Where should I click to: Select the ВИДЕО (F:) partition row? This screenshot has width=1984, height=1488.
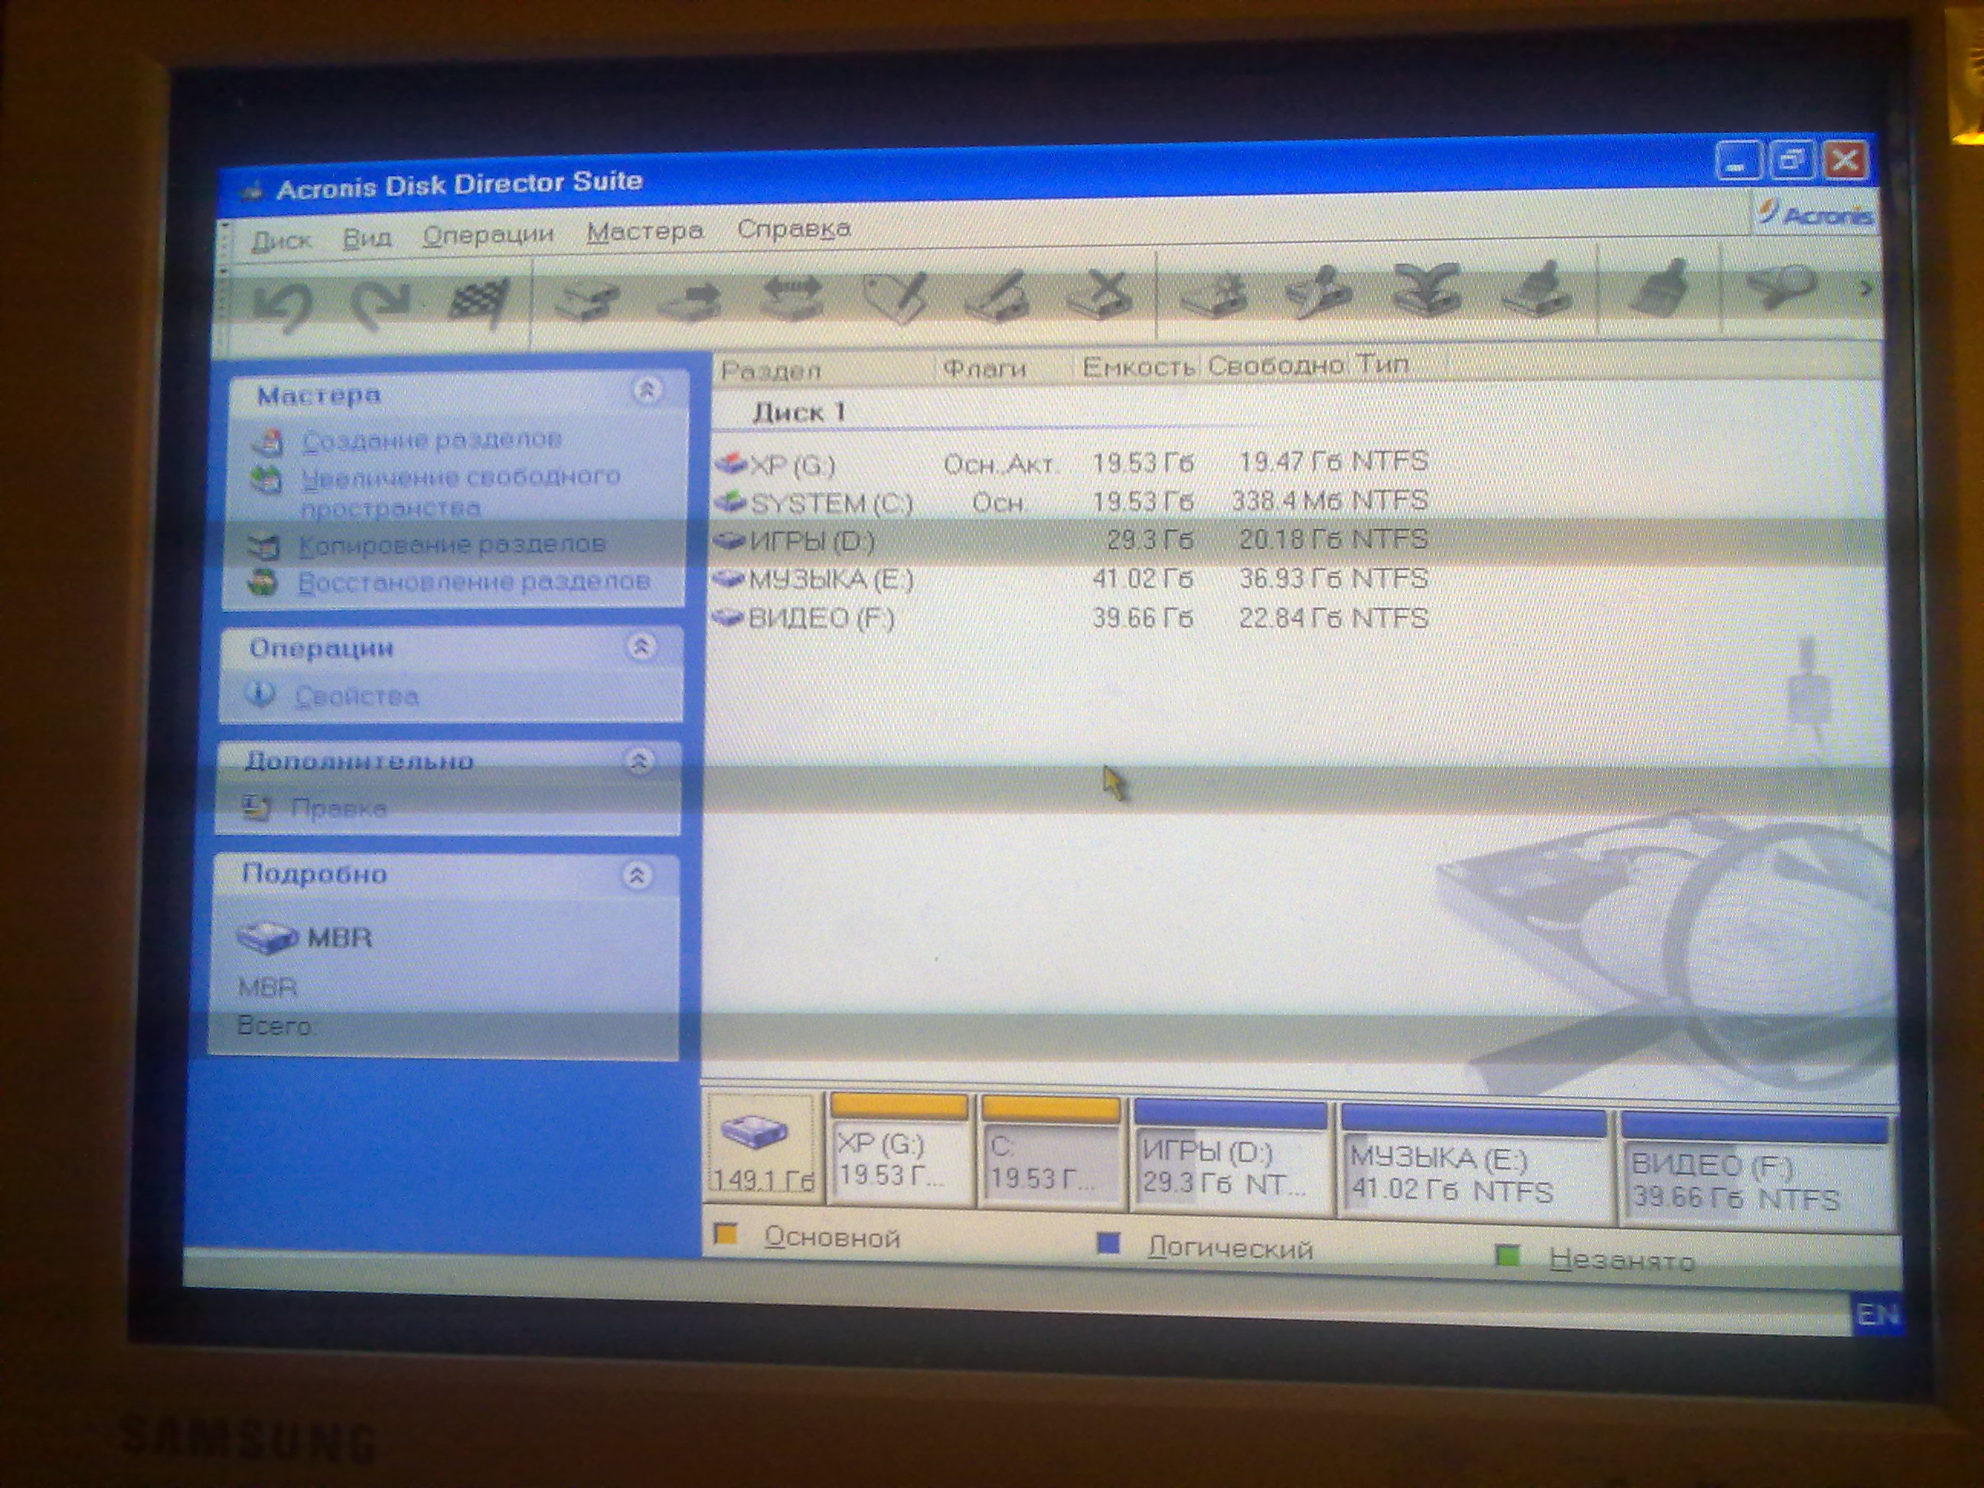pyautogui.click(x=1072, y=618)
